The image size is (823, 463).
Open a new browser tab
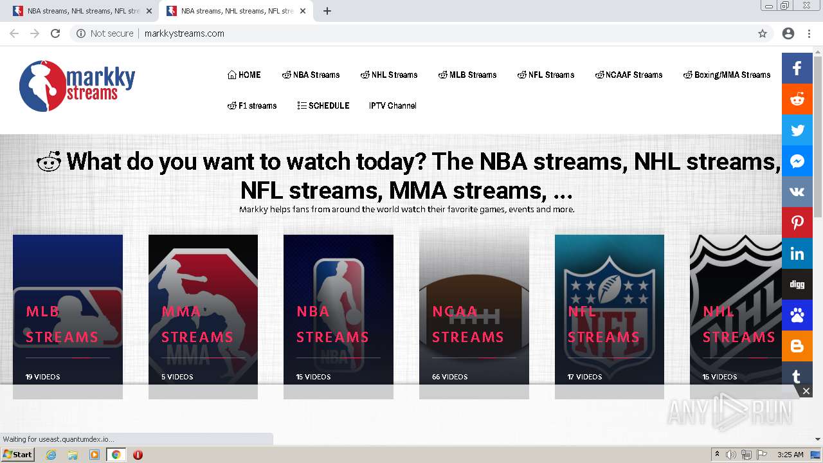click(x=327, y=11)
